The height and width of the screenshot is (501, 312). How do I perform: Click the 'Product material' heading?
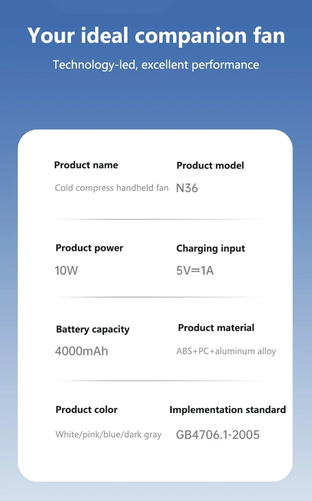pyautogui.click(x=216, y=328)
